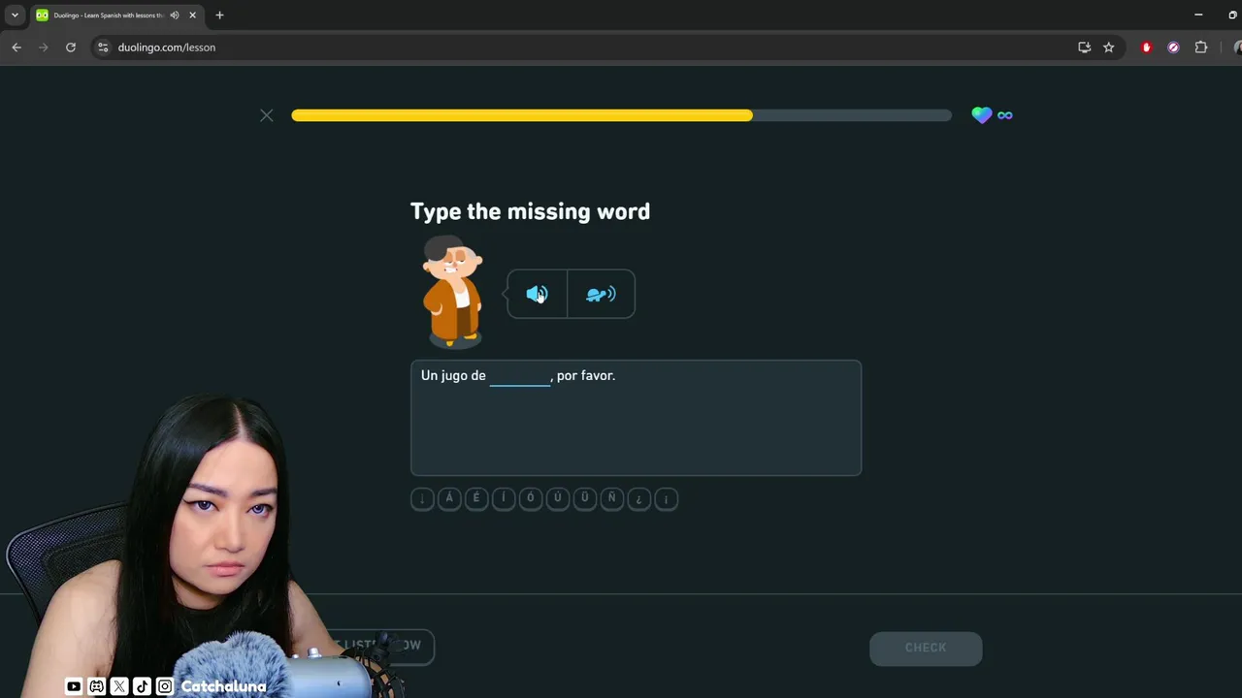Image resolution: width=1242 pixels, height=698 pixels.
Task: Open the Chrome extensions puzzle menu
Action: point(1201,47)
